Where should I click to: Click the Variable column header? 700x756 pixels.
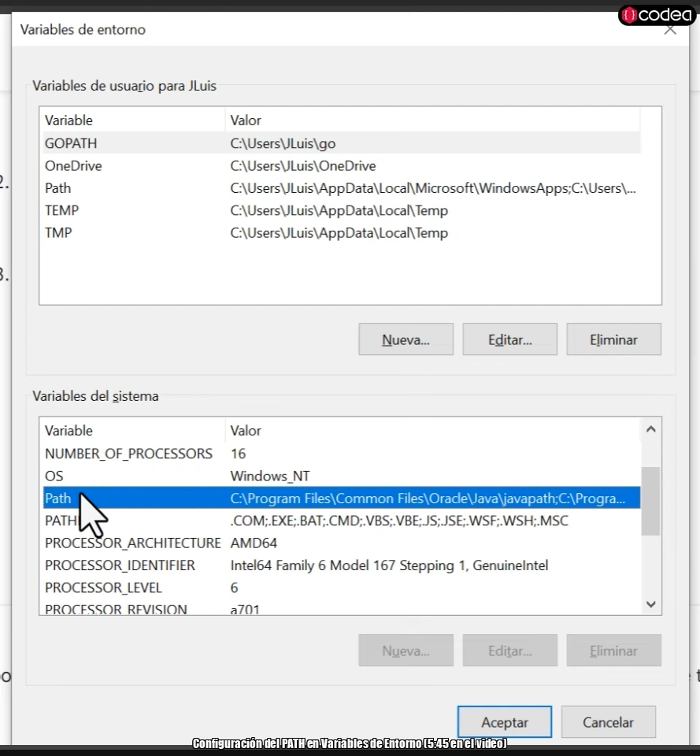tap(71, 120)
